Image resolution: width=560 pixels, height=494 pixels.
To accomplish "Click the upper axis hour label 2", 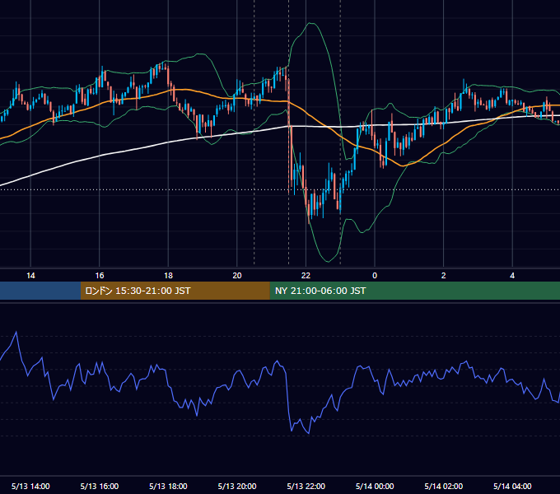I will pos(444,276).
